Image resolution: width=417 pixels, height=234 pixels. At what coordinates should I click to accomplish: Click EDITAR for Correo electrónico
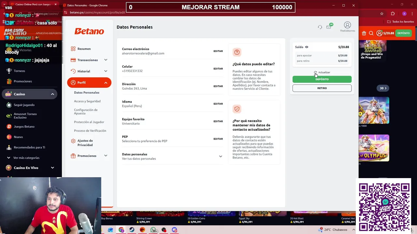(218, 51)
